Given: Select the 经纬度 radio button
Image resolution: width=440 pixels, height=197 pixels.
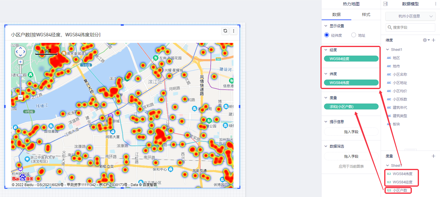Looking at the screenshot, I should point(327,35).
